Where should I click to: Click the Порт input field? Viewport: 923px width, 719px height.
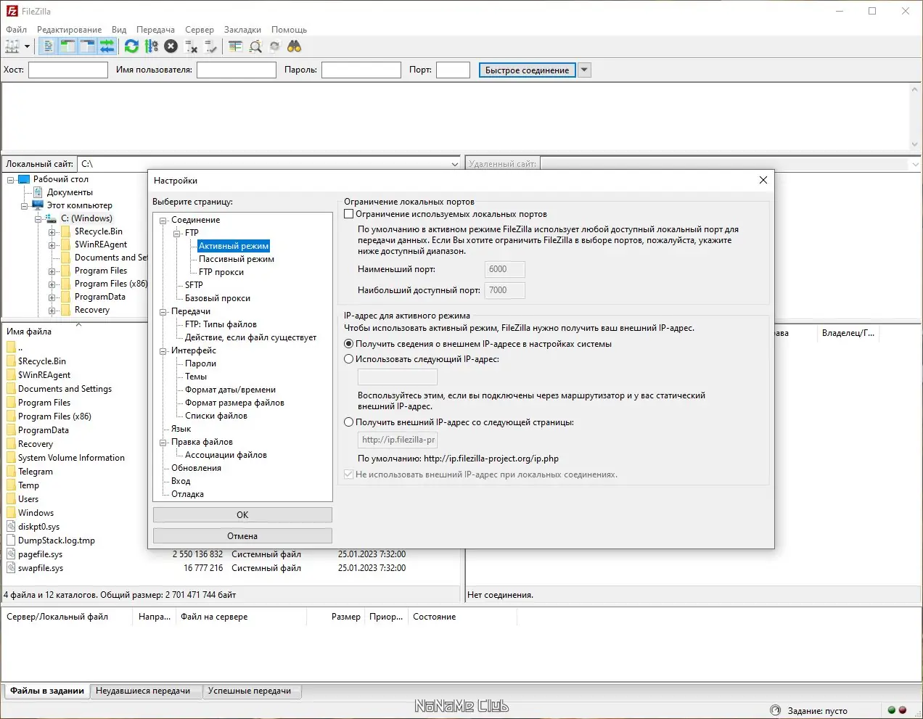pos(453,70)
